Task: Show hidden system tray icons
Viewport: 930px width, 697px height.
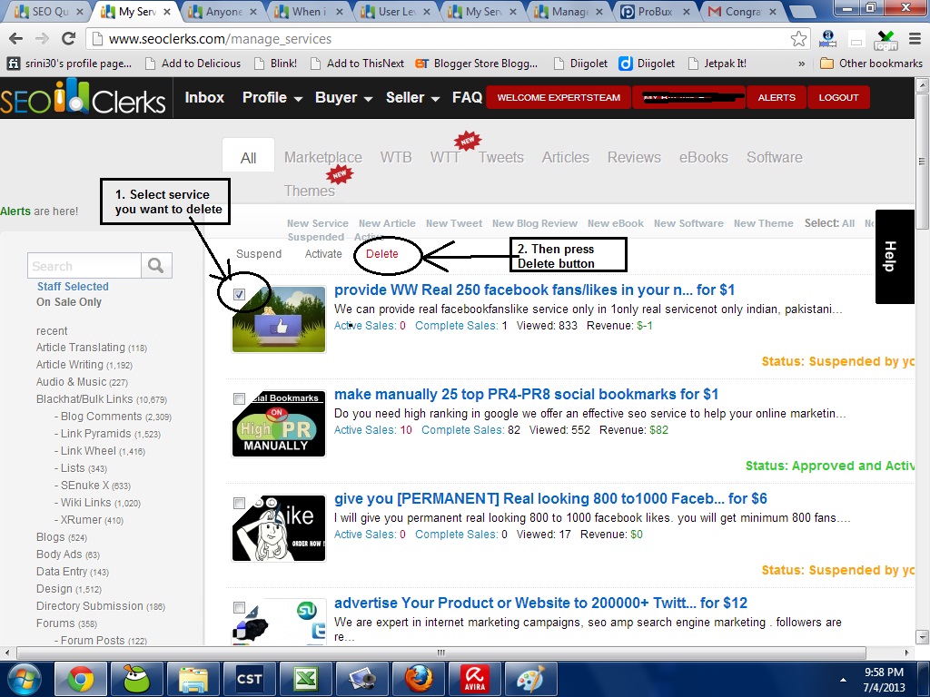Action: 843,679
